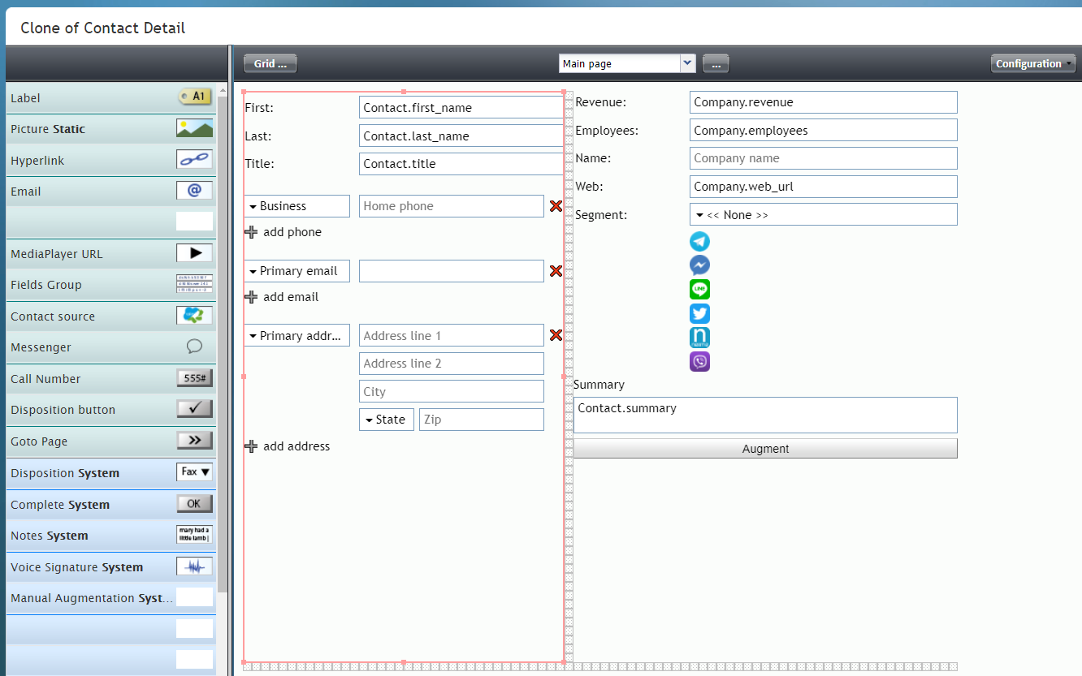Click the Contact.title field

(461, 164)
